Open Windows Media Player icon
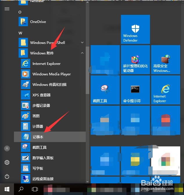 pos(26,74)
